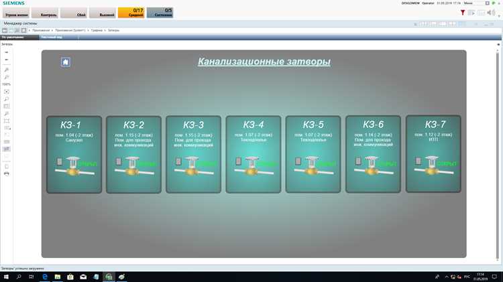Open the Высокий alarm category

click(103, 13)
